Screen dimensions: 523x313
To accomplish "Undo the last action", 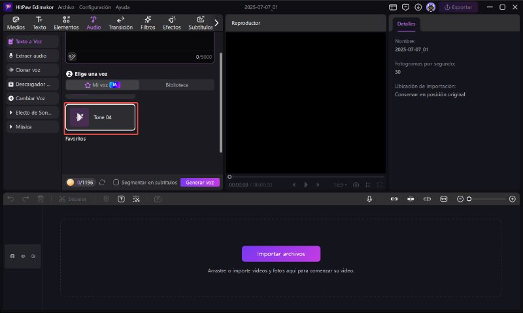I will (x=10, y=199).
